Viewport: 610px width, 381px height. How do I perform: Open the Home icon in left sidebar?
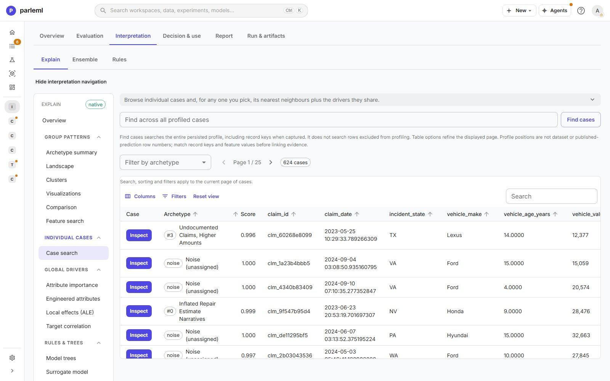click(x=12, y=32)
